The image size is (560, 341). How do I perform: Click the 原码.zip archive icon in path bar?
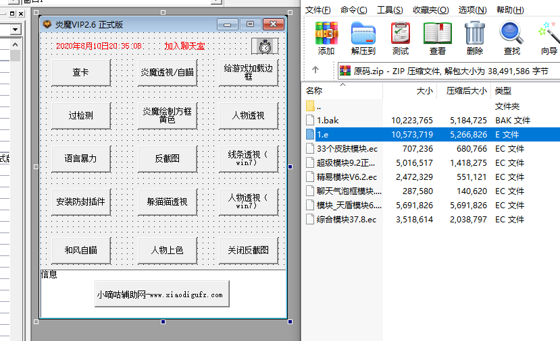point(345,71)
